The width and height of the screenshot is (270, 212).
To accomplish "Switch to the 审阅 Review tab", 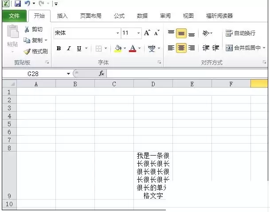I will coord(165,16).
